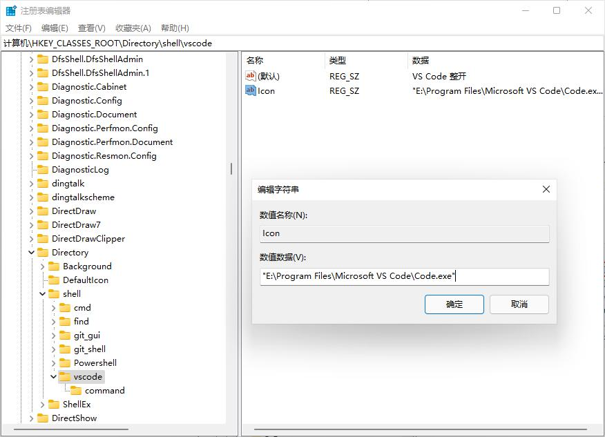The image size is (605, 437).
Task: Collapse the shell key
Action: pos(42,294)
